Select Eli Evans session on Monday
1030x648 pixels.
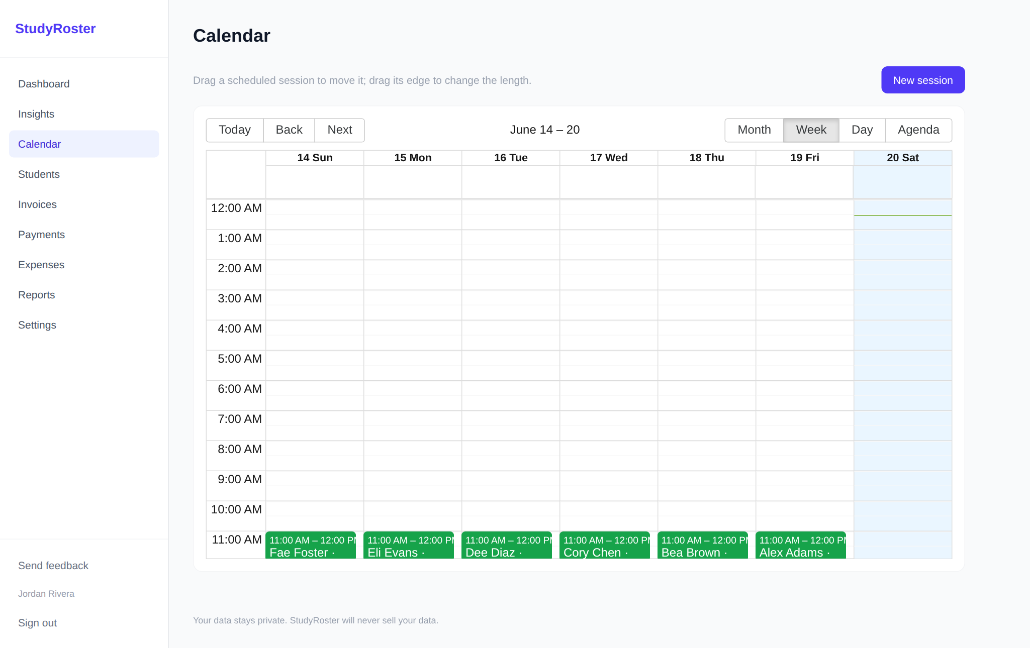(x=409, y=546)
